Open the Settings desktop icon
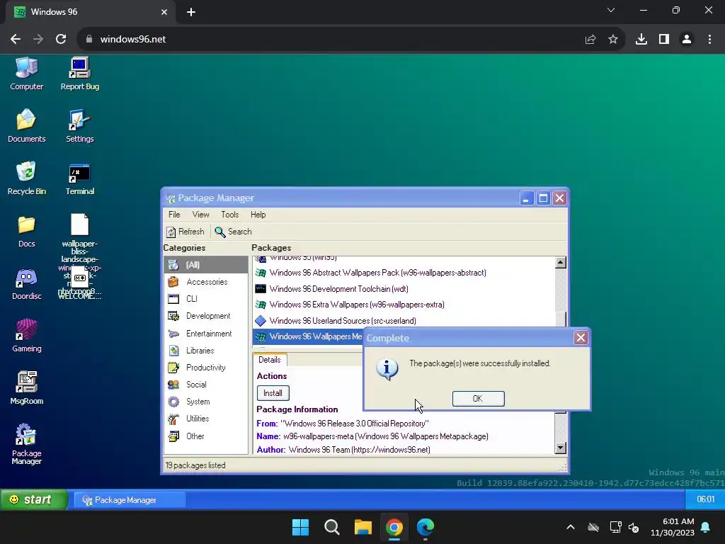725x544 pixels. 79,126
